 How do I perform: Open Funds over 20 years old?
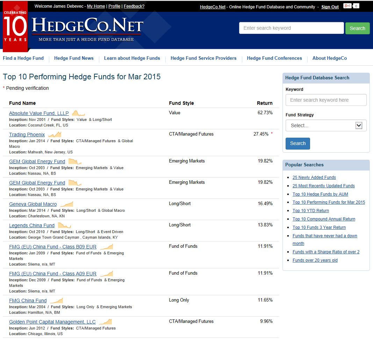coord(315,260)
